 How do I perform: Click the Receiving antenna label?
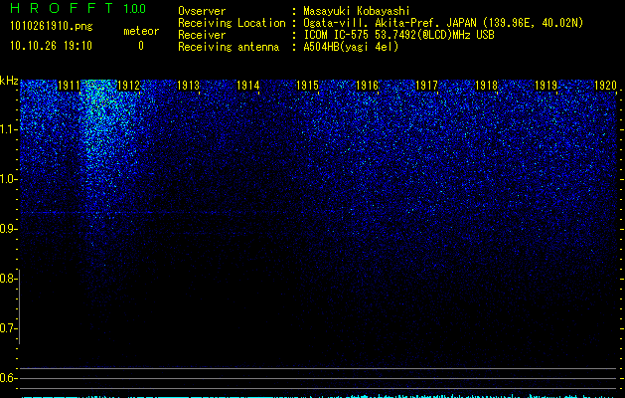(x=229, y=47)
